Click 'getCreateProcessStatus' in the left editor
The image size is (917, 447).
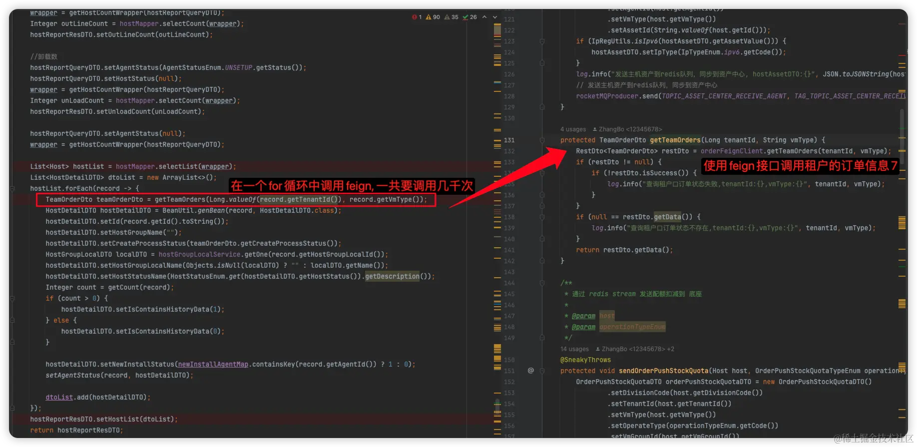(283, 244)
